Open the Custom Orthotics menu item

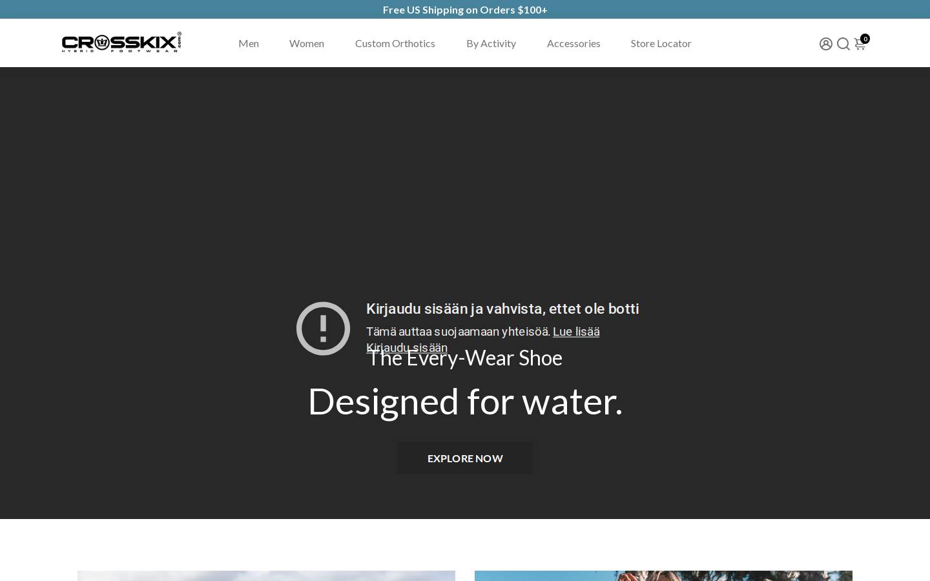395,43
